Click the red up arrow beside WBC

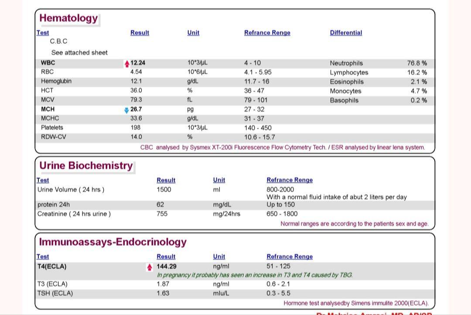click(x=127, y=64)
